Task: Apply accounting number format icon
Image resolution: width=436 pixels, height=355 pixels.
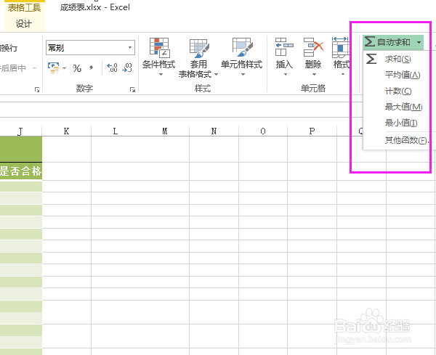Action: (x=53, y=68)
